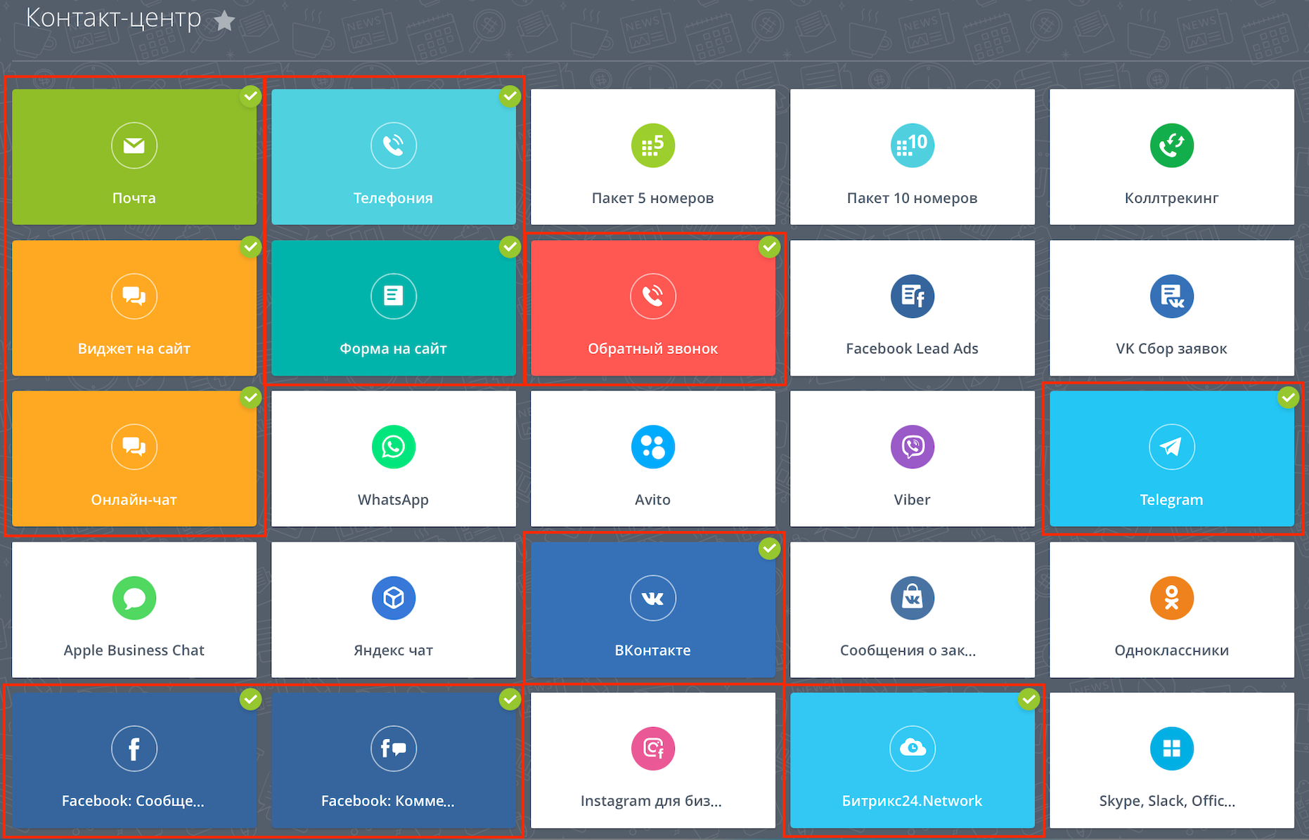Click the Facebook: Комме... comment icon
The image size is (1309, 840).
tap(393, 749)
